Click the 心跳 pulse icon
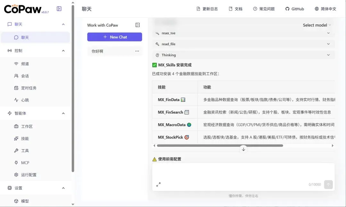Screen dimensions: 346x207 [16, 100]
